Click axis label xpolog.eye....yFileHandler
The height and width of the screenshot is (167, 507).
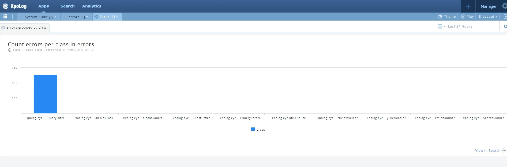[386, 118]
